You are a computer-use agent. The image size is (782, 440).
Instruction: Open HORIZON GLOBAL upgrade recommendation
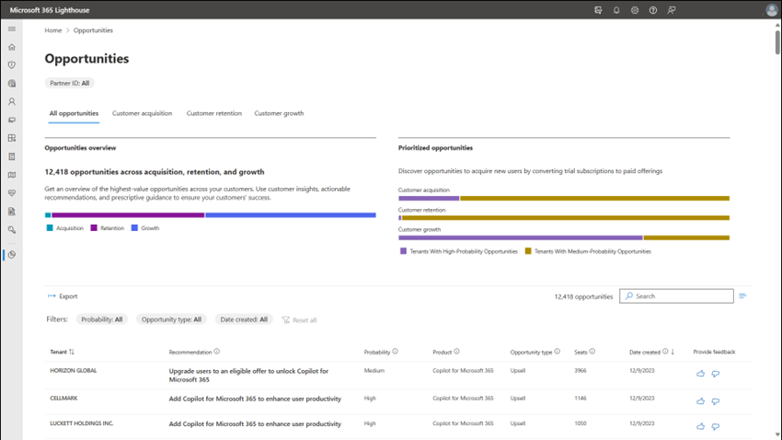(x=248, y=376)
